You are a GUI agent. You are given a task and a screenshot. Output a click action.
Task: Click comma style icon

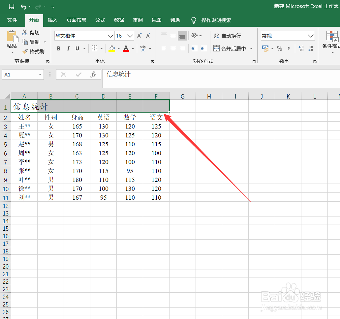coord(289,48)
